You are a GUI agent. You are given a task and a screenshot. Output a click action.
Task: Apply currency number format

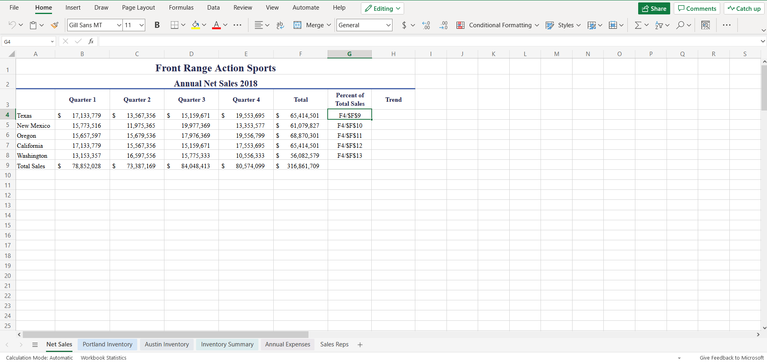click(x=403, y=25)
